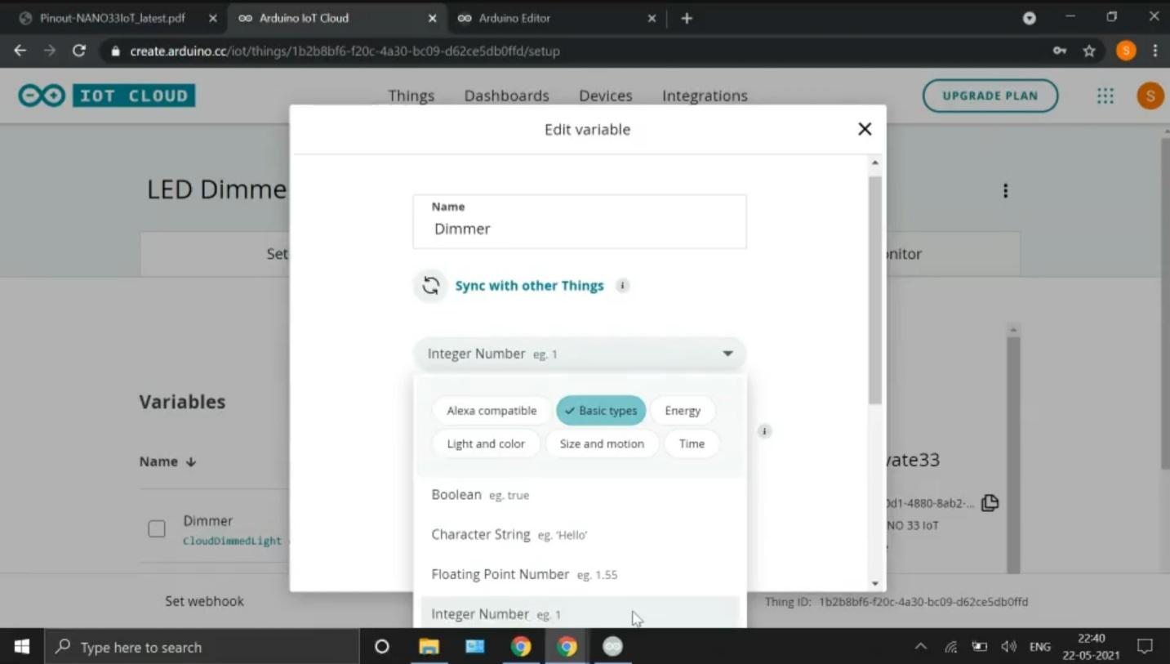
Task: Click dialog scrollbar down arrow
Action: (875, 583)
